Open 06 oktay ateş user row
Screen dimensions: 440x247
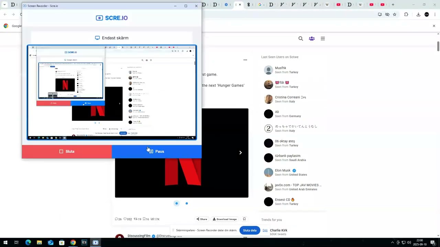click(x=292, y=143)
